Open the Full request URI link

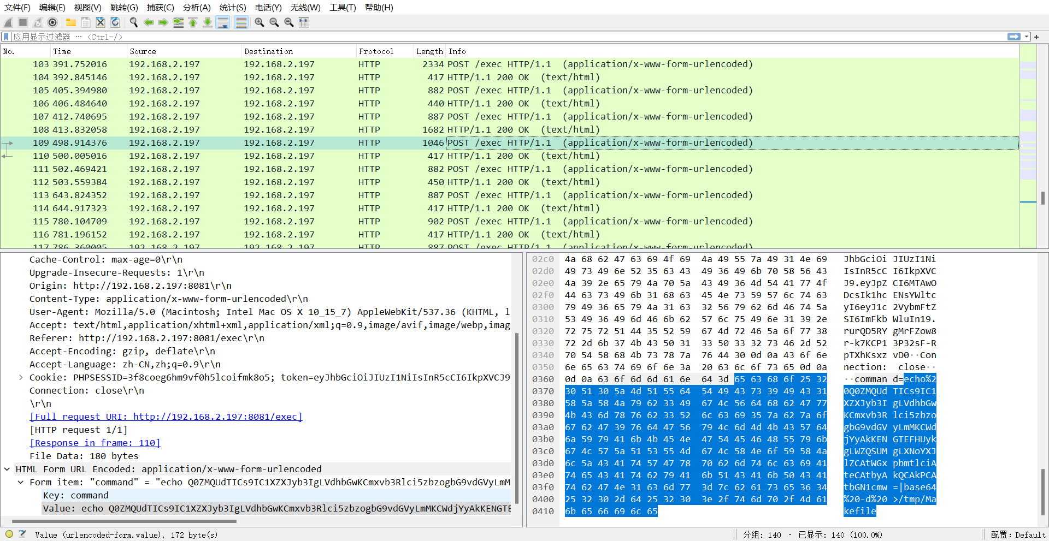166,417
